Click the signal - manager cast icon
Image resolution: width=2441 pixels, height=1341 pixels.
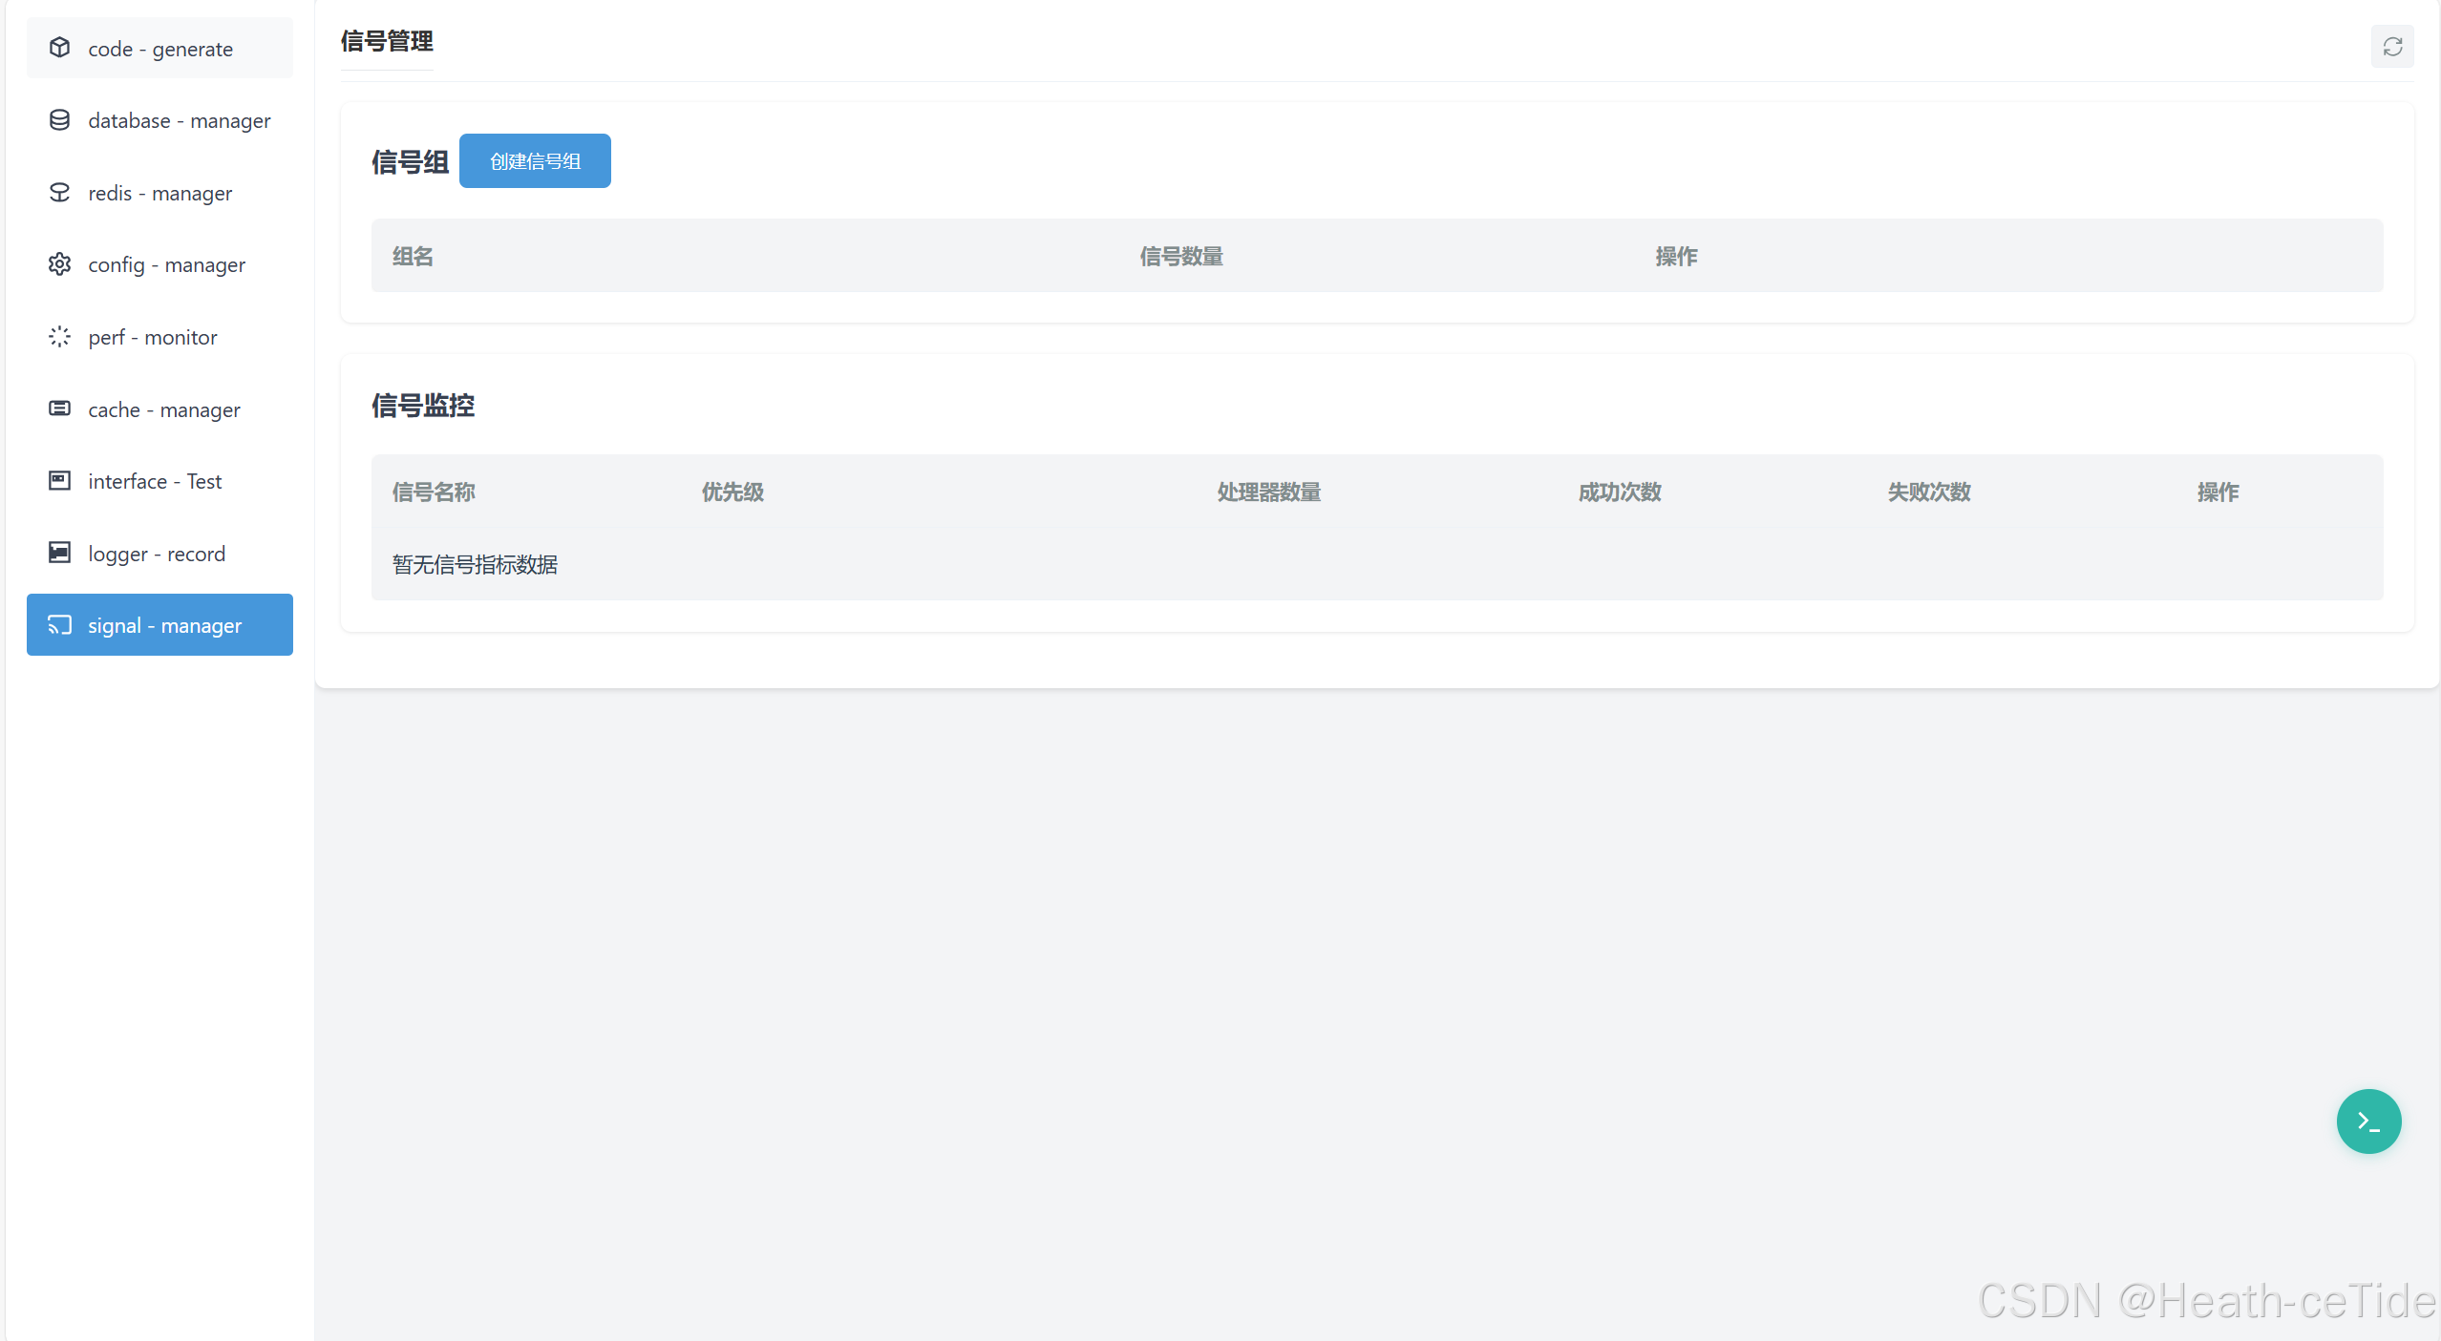click(59, 625)
